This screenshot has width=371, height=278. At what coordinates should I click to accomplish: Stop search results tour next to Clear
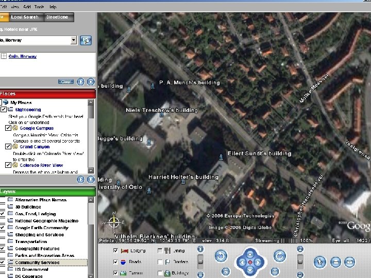coord(91,82)
